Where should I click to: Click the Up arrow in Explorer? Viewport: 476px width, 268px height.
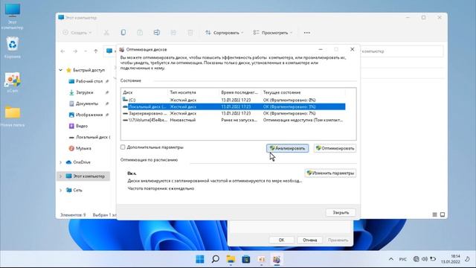pos(96,51)
